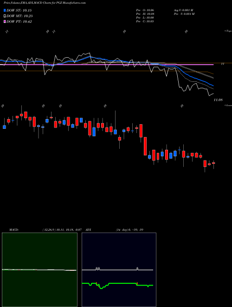Image resolution: width=232 pixels, height=307 pixels.
Task: Click the '11' axis label beside magenta line
Action: pos(223,64)
